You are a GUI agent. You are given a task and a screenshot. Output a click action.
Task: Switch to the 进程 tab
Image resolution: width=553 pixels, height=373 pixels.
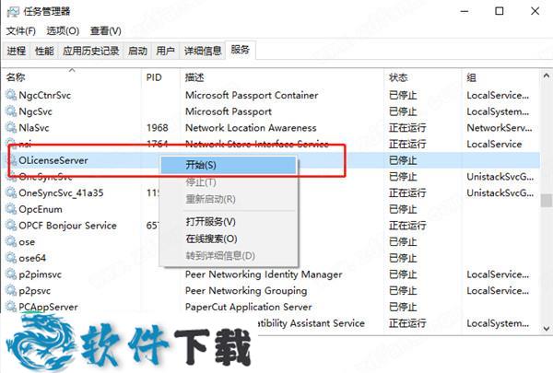[x=17, y=51]
